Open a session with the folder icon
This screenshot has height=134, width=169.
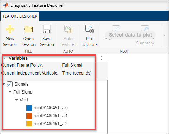coord(28,29)
